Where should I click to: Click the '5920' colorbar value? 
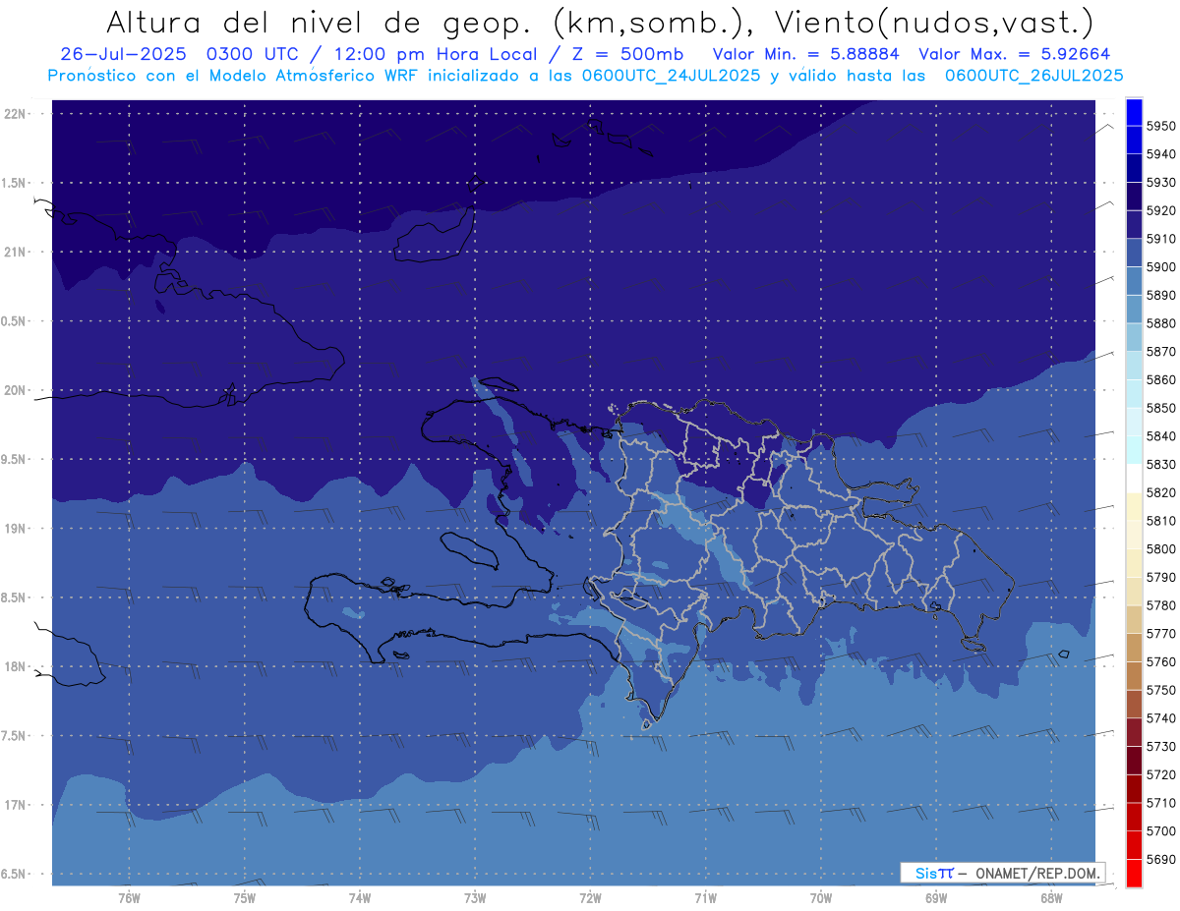1161,210
